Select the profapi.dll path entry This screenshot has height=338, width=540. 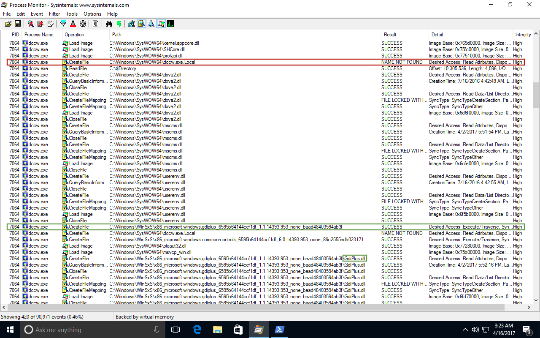(146, 56)
